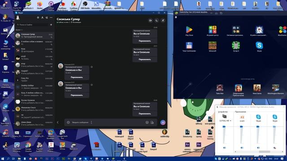Open the Коллекция link under chat title
The image size is (287, 161).
[76, 22]
